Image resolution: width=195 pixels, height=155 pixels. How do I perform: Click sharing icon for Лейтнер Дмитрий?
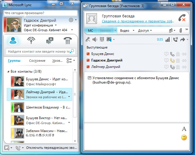[x=184, y=67]
